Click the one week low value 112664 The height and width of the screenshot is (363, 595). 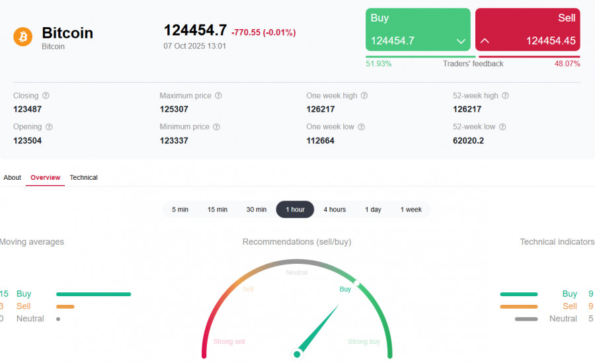click(x=320, y=141)
